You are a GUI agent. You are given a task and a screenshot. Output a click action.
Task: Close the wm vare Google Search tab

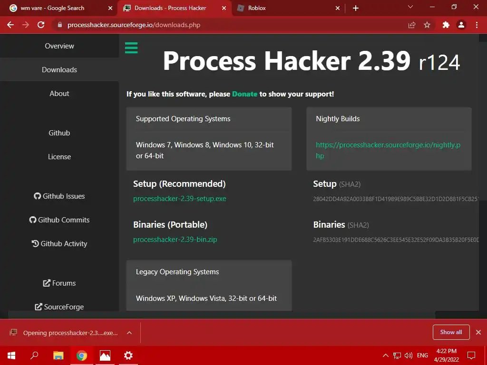[110, 8]
